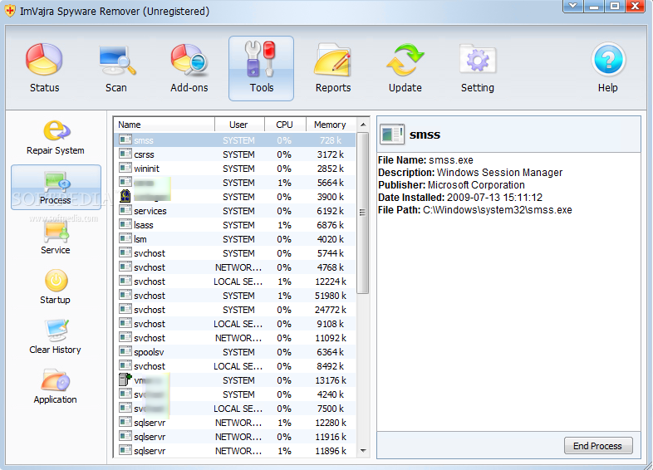Select the Process sidebar icon
This screenshot has width=653, height=470.
coord(56,187)
